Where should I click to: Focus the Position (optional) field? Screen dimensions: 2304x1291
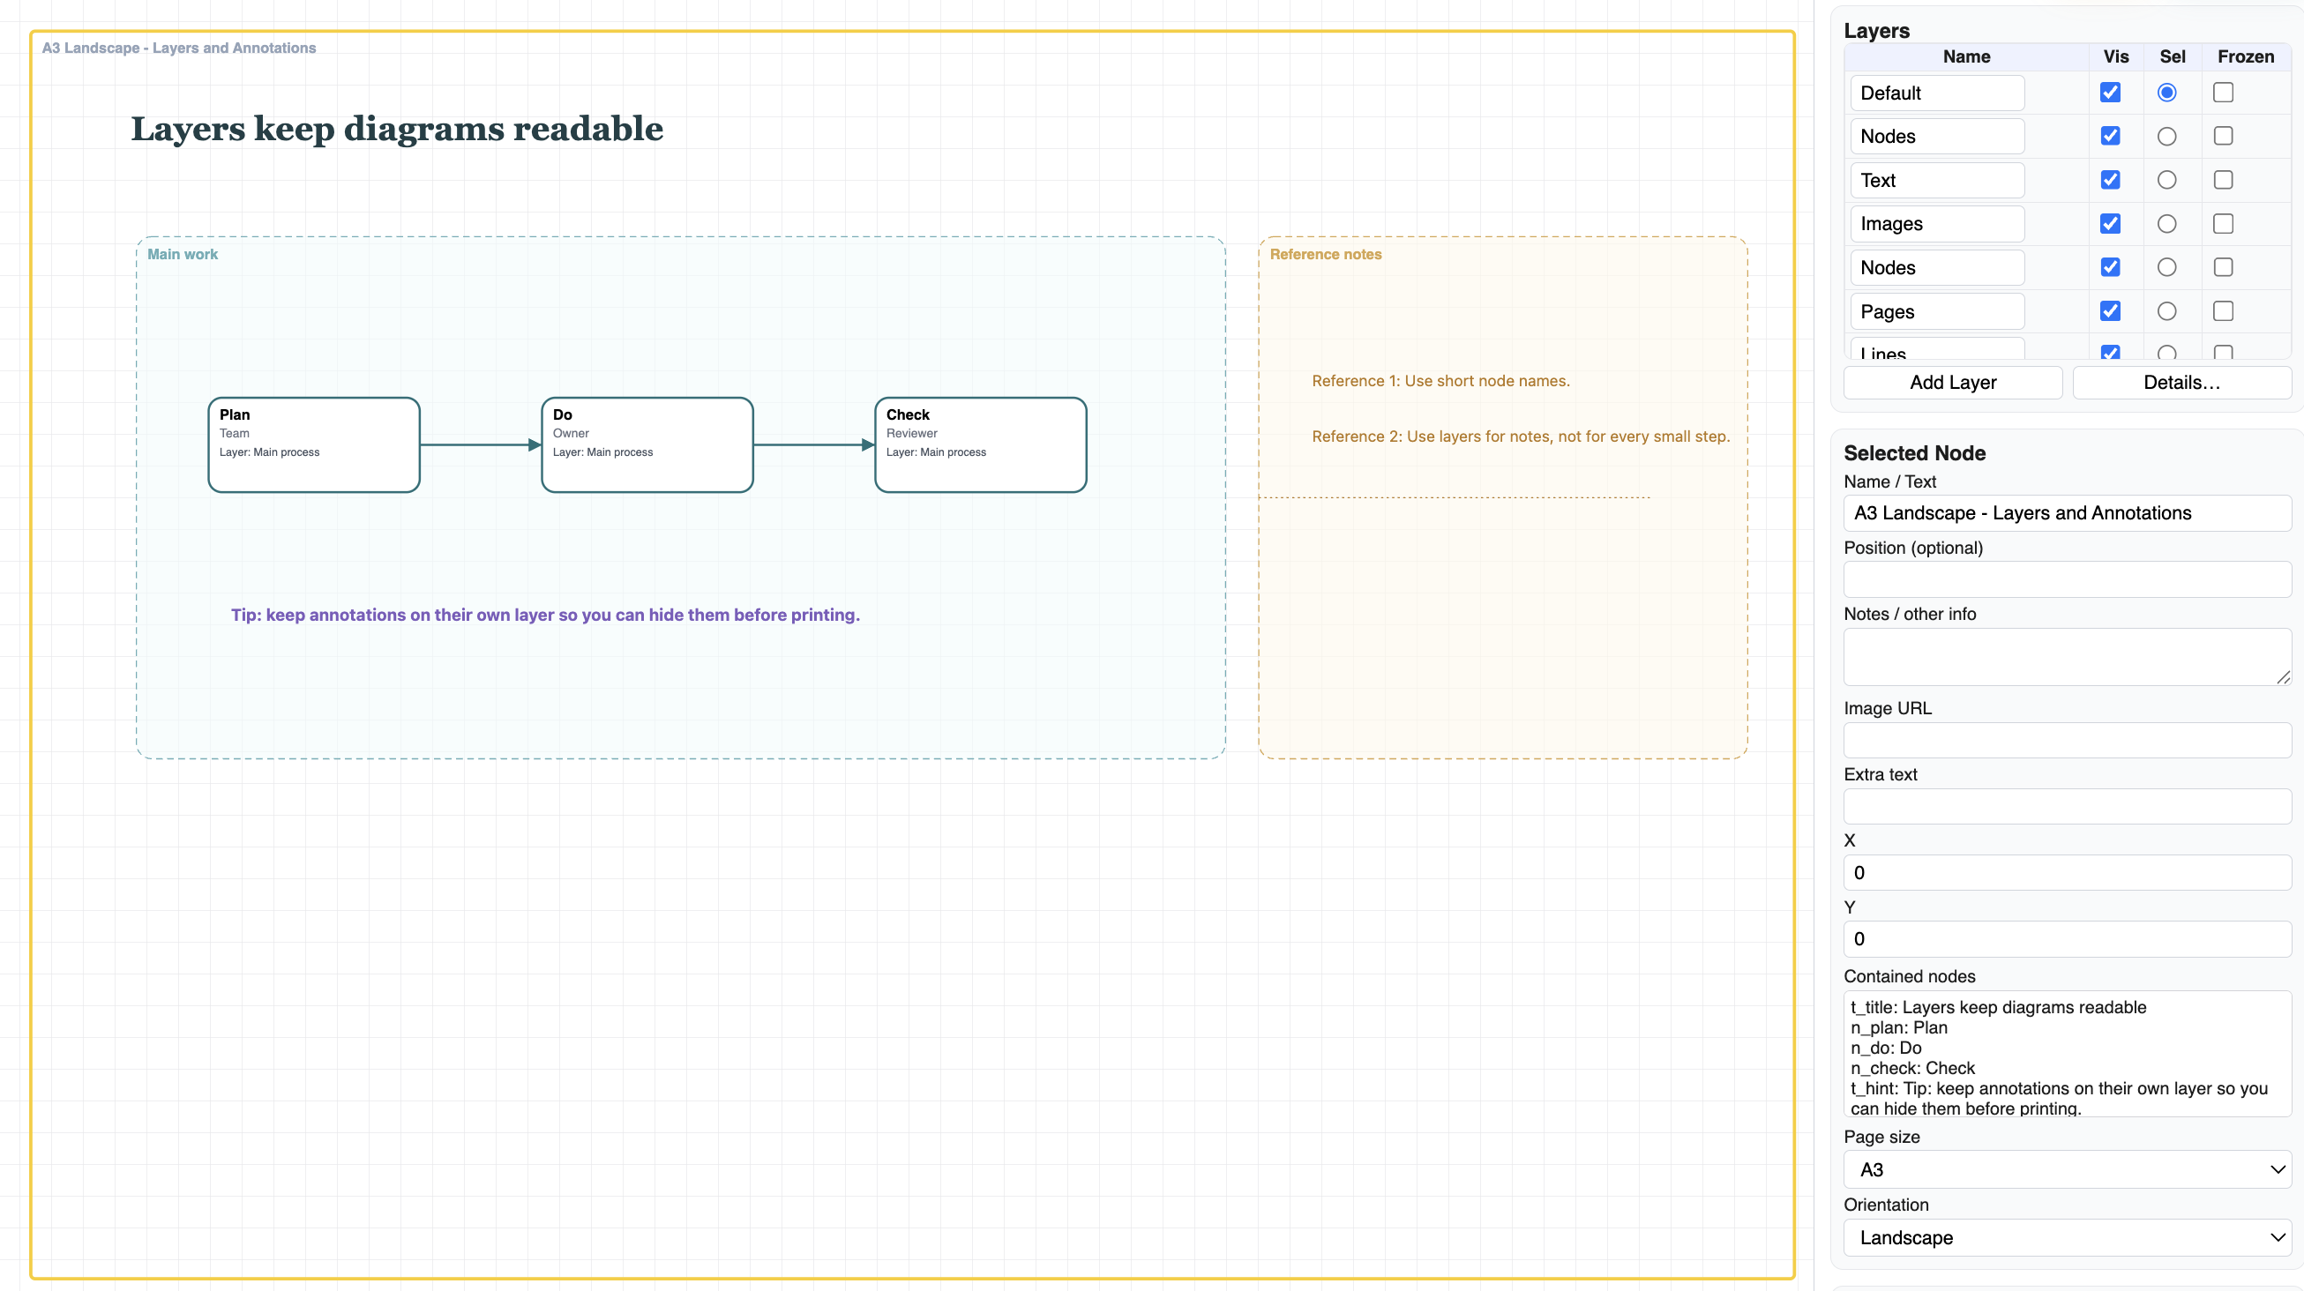2067,579
